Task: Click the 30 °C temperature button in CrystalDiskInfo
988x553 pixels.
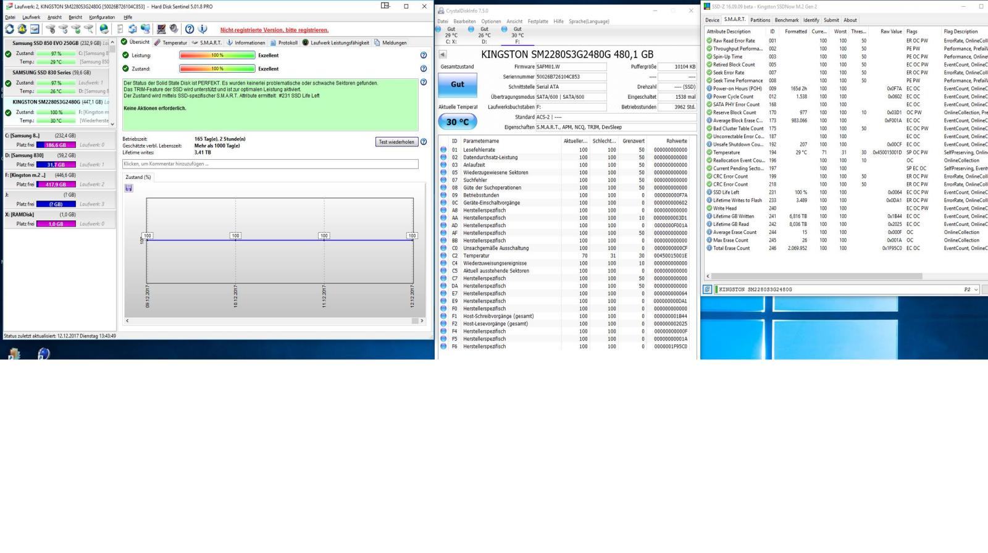Action: (x=458, y=122)
